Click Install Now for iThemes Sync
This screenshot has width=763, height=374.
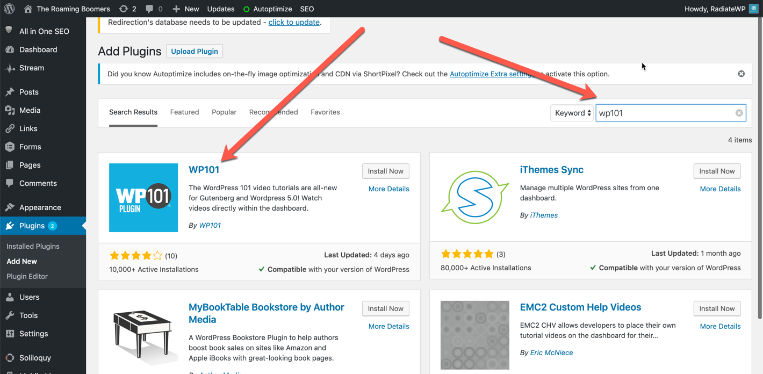717,171
